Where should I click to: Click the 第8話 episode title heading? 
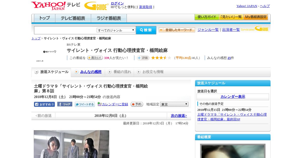pyautogui.click(x=91, y=89)
